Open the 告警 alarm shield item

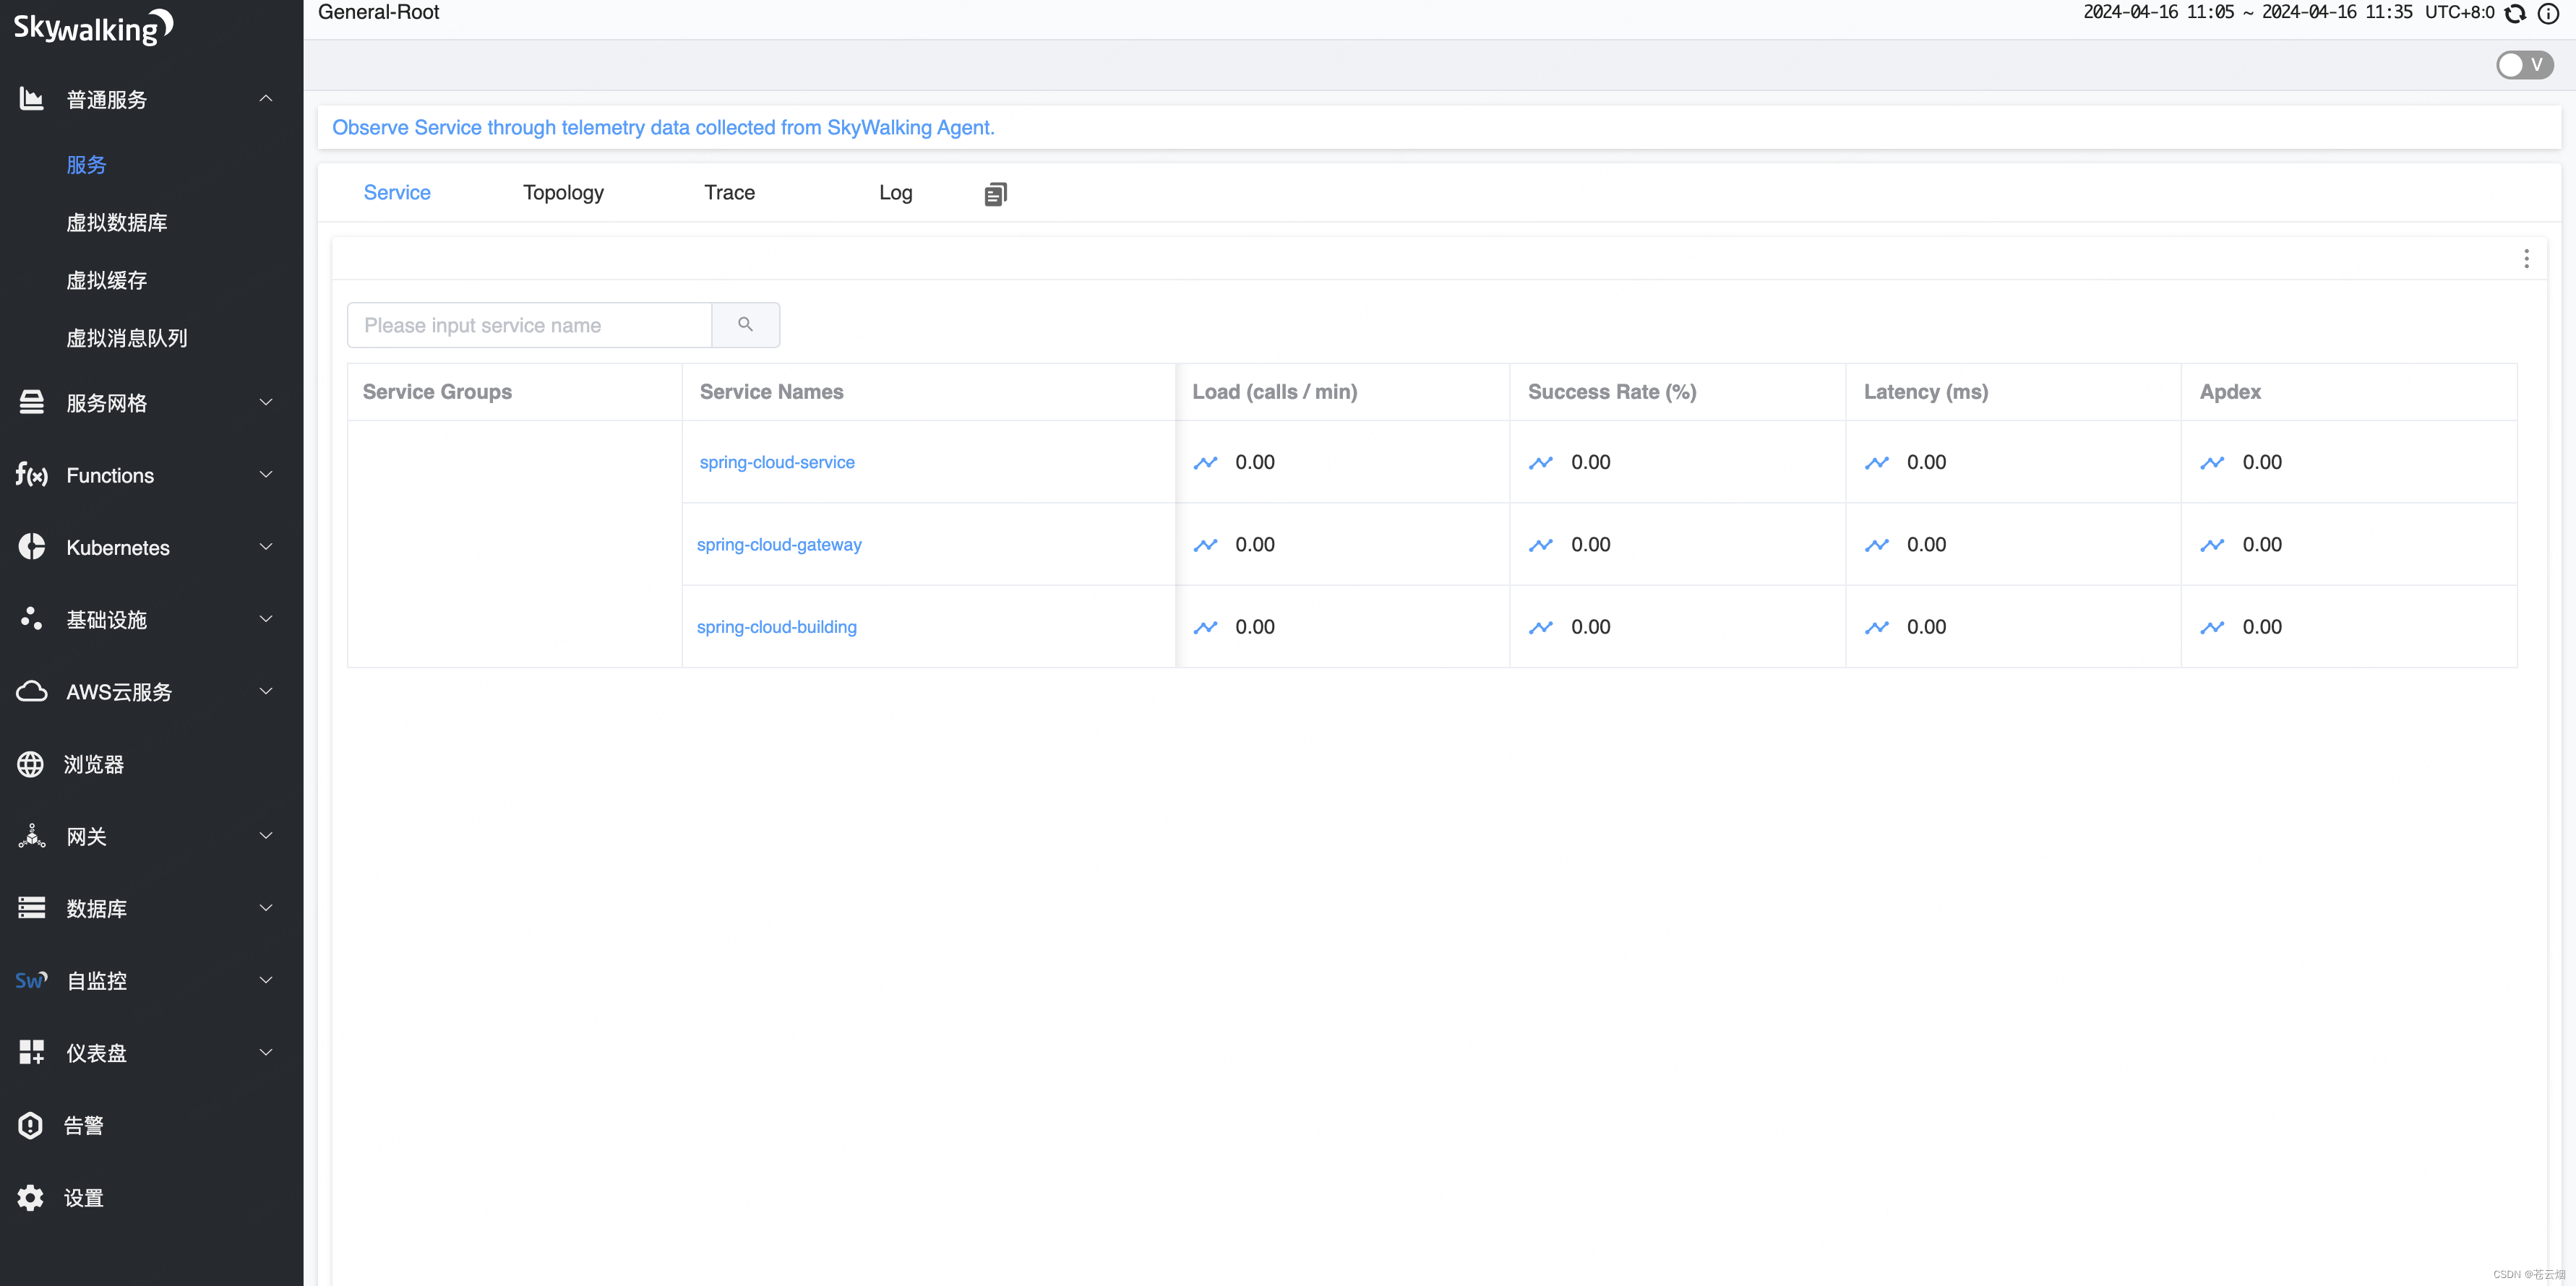coord(83,1125)
